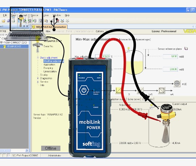The image size is (196, 166).
Task: Click the Administrator status bar entry
Action: (x=55, y=156)
